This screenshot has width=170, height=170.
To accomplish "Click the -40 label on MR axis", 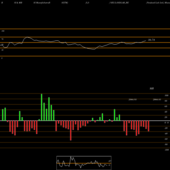I will (x=166, y=134).
